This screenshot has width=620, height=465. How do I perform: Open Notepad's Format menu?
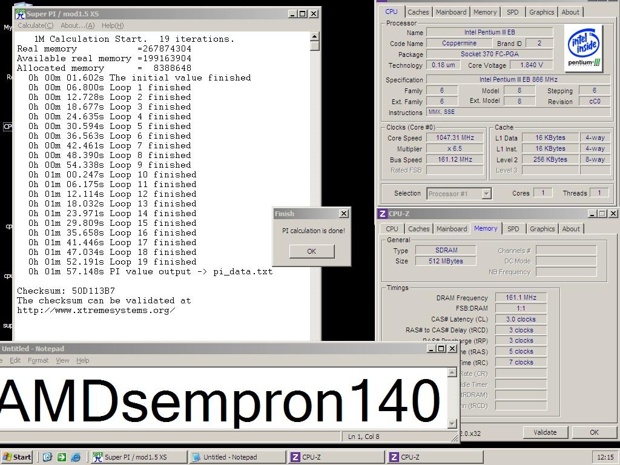38,360
